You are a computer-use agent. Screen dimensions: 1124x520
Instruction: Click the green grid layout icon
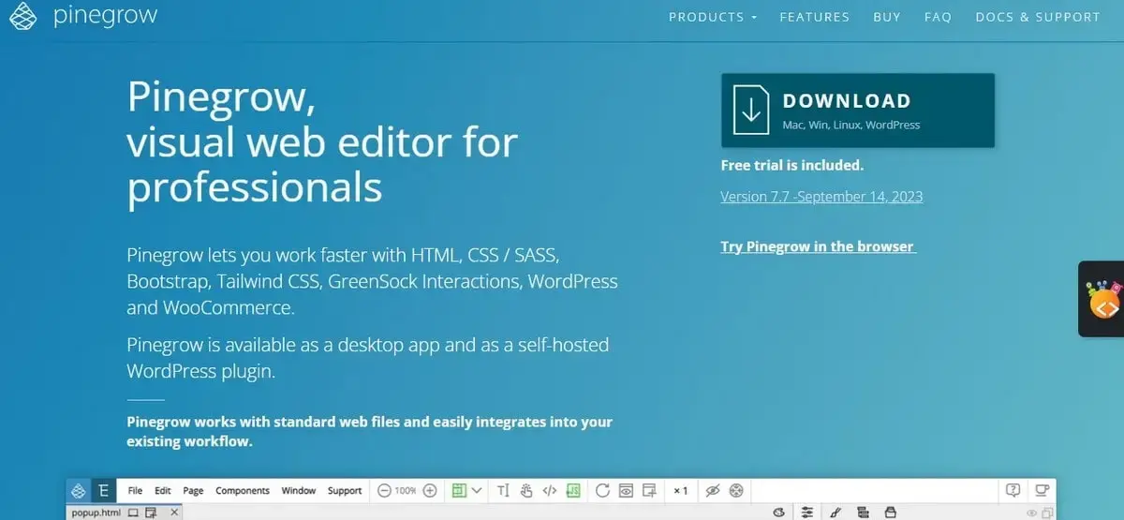[459, 491]
